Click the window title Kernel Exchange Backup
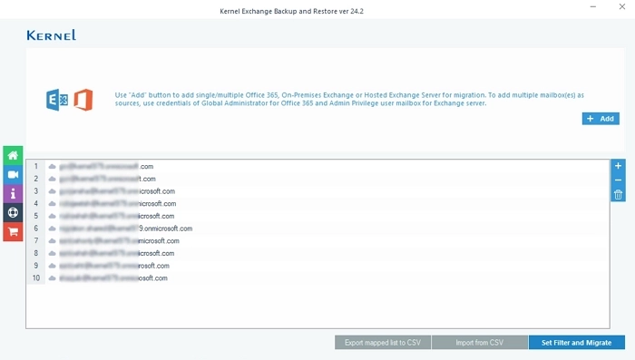The width and height of the screenshot is (635, 360). coord(291,12)
